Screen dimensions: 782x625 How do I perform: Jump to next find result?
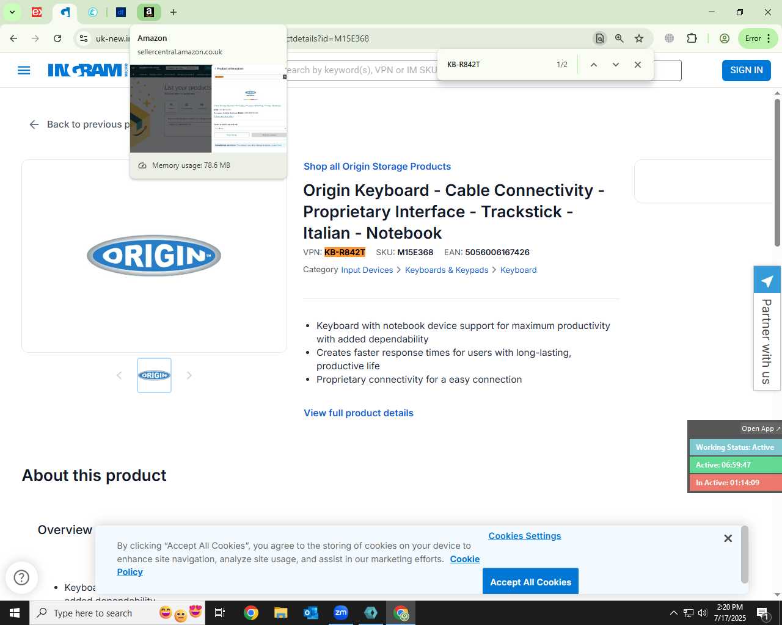(615, 65)
